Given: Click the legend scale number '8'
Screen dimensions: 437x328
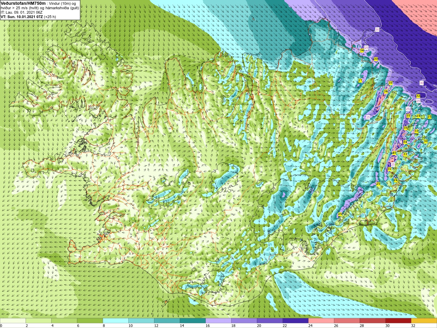Looking at the screenshot, I should (x=104, y=326).
